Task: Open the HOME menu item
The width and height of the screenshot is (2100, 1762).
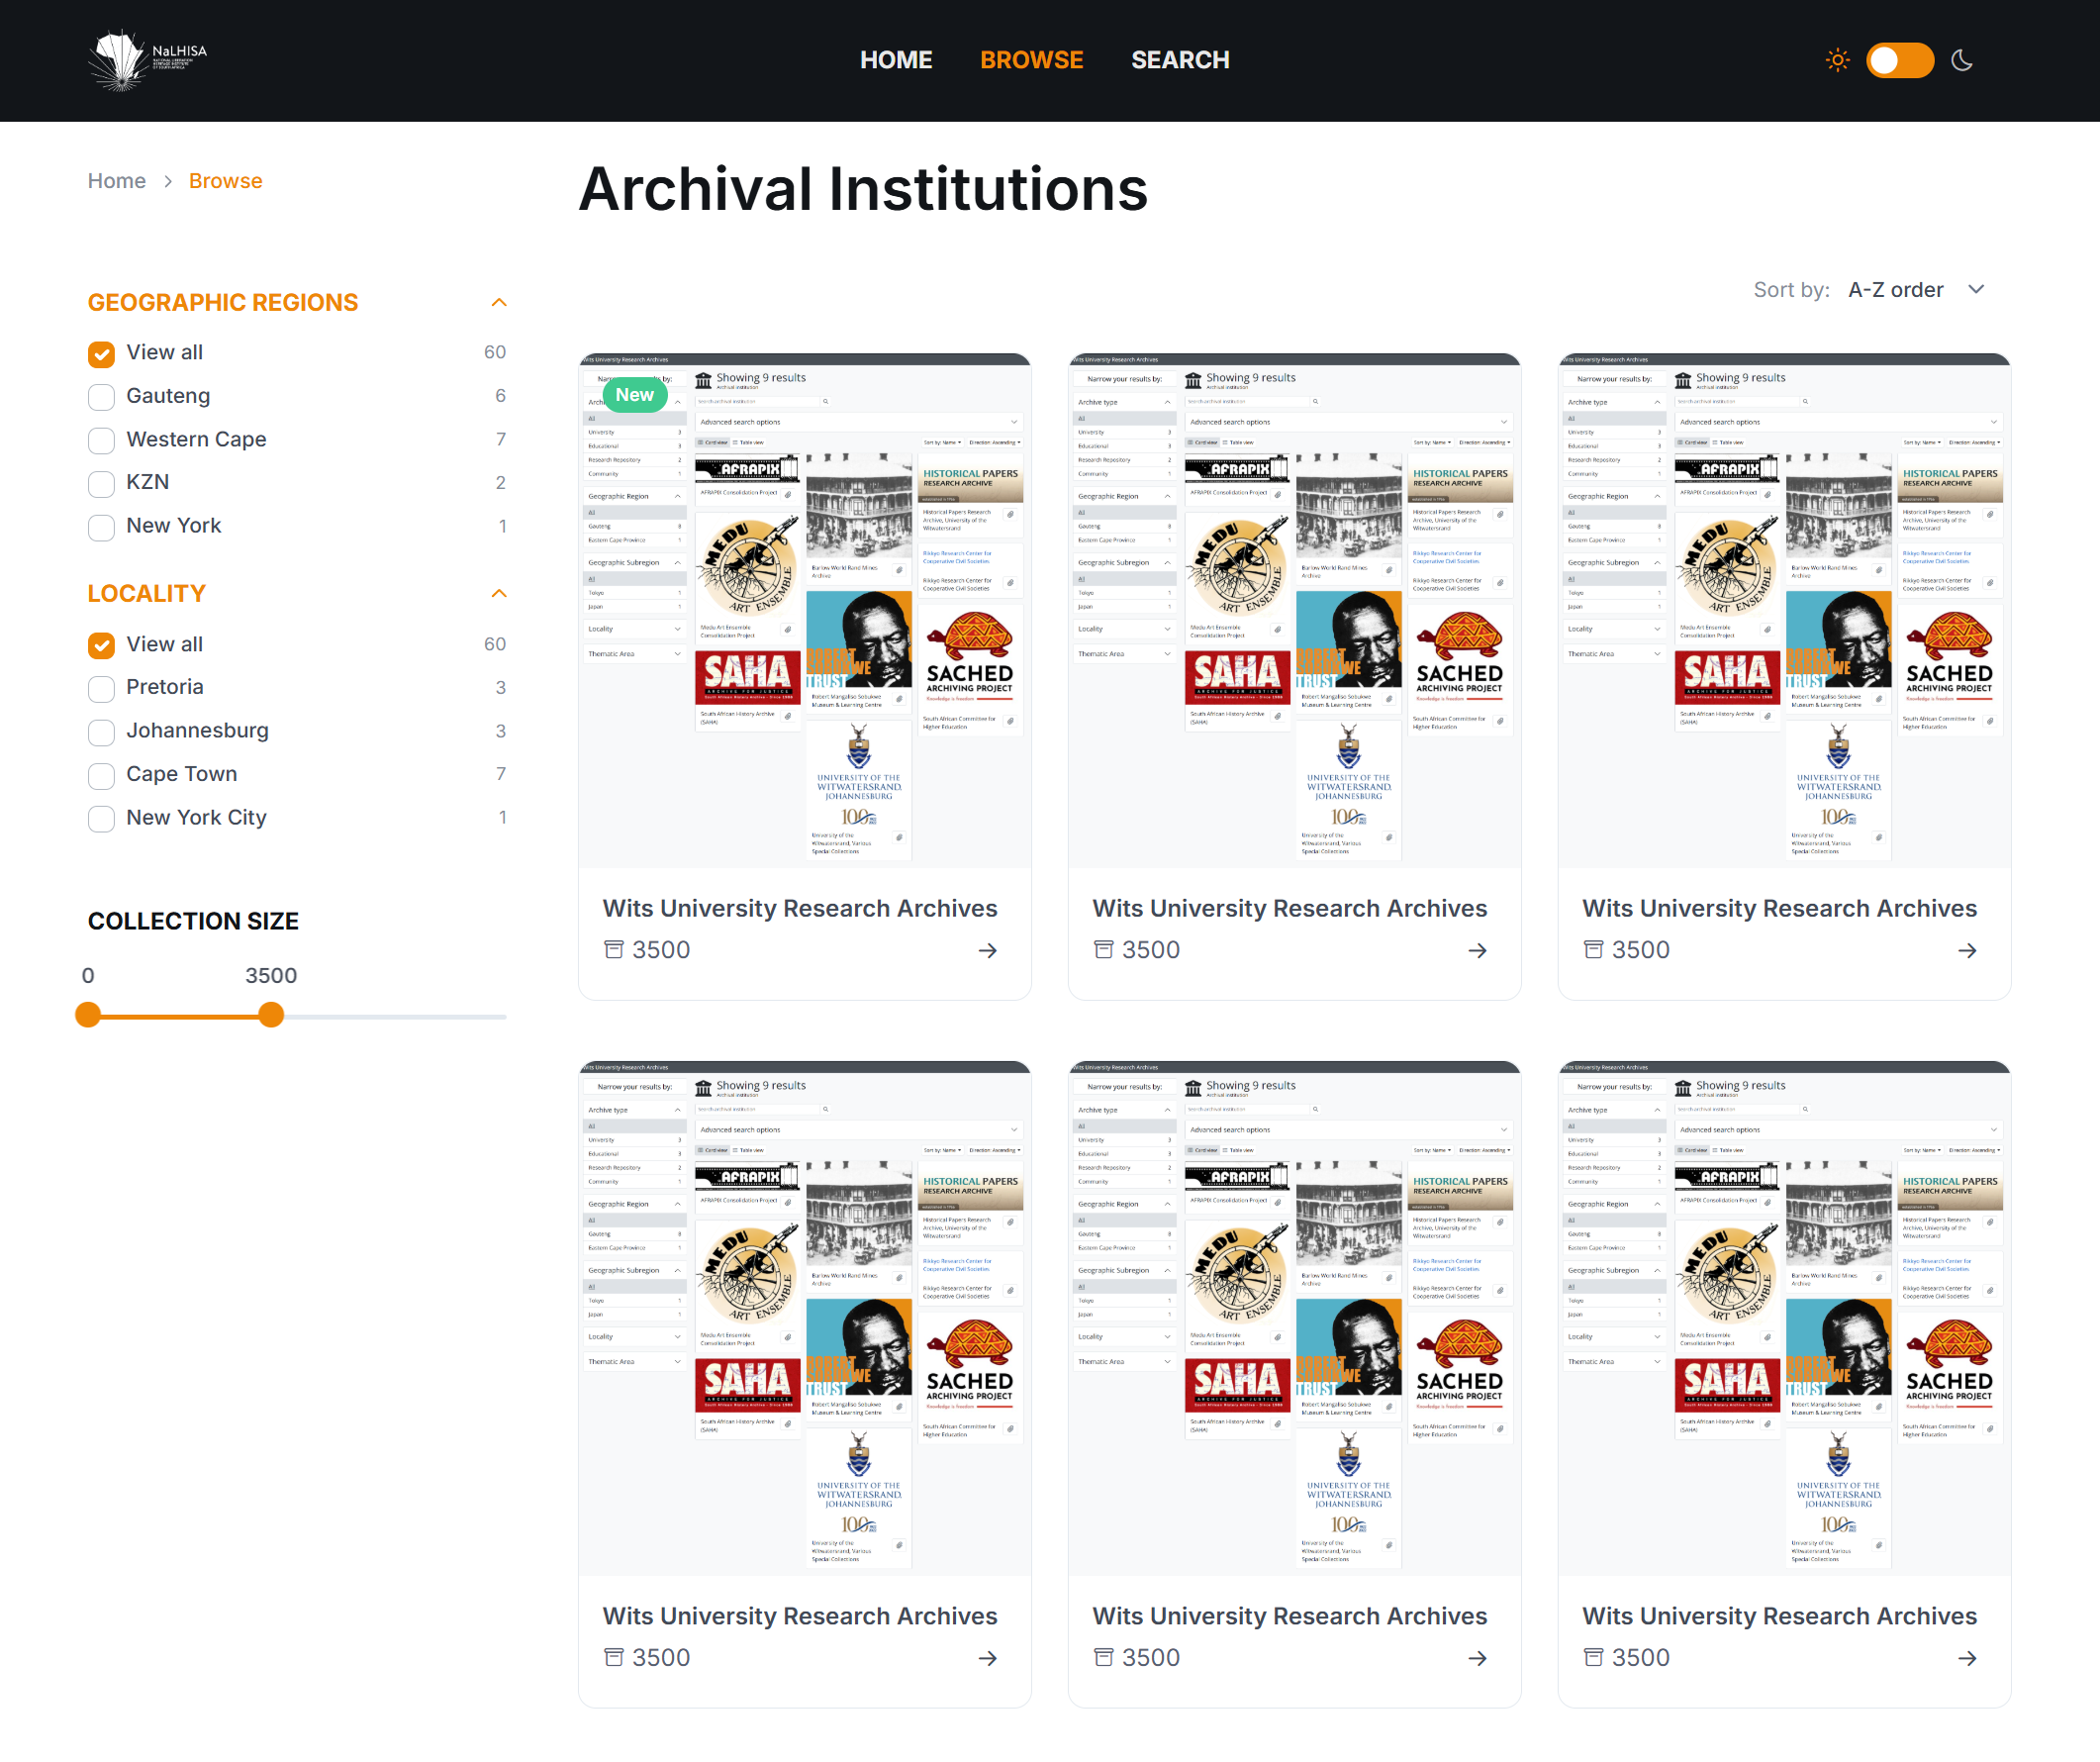Action: (x=896, y=60)
